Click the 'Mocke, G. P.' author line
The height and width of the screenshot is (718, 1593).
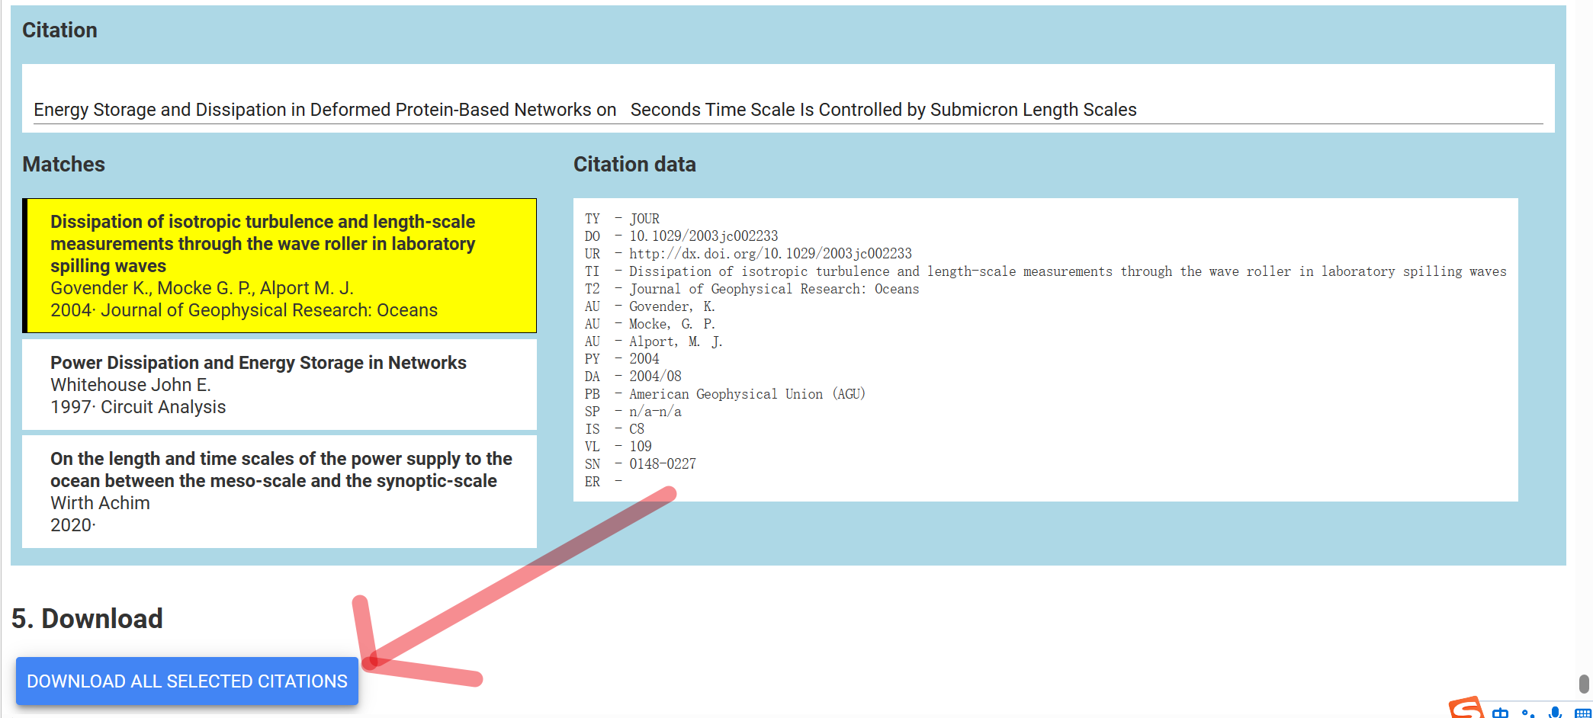pyautogui.click(x=650, y=323)
